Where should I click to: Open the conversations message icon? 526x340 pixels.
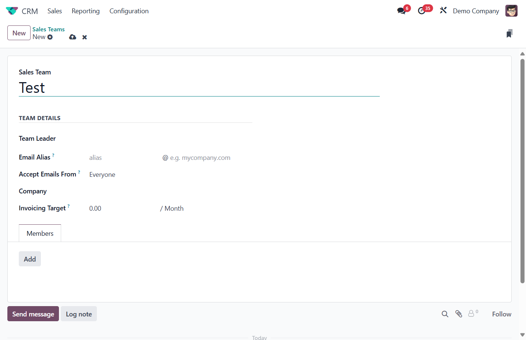(x=401, y=11)
